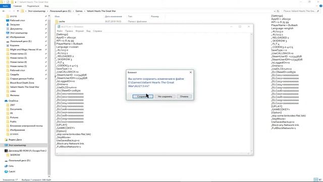Open Notepad's Справка menu
This screenshot has height=182, width=323.
[97, 31]
